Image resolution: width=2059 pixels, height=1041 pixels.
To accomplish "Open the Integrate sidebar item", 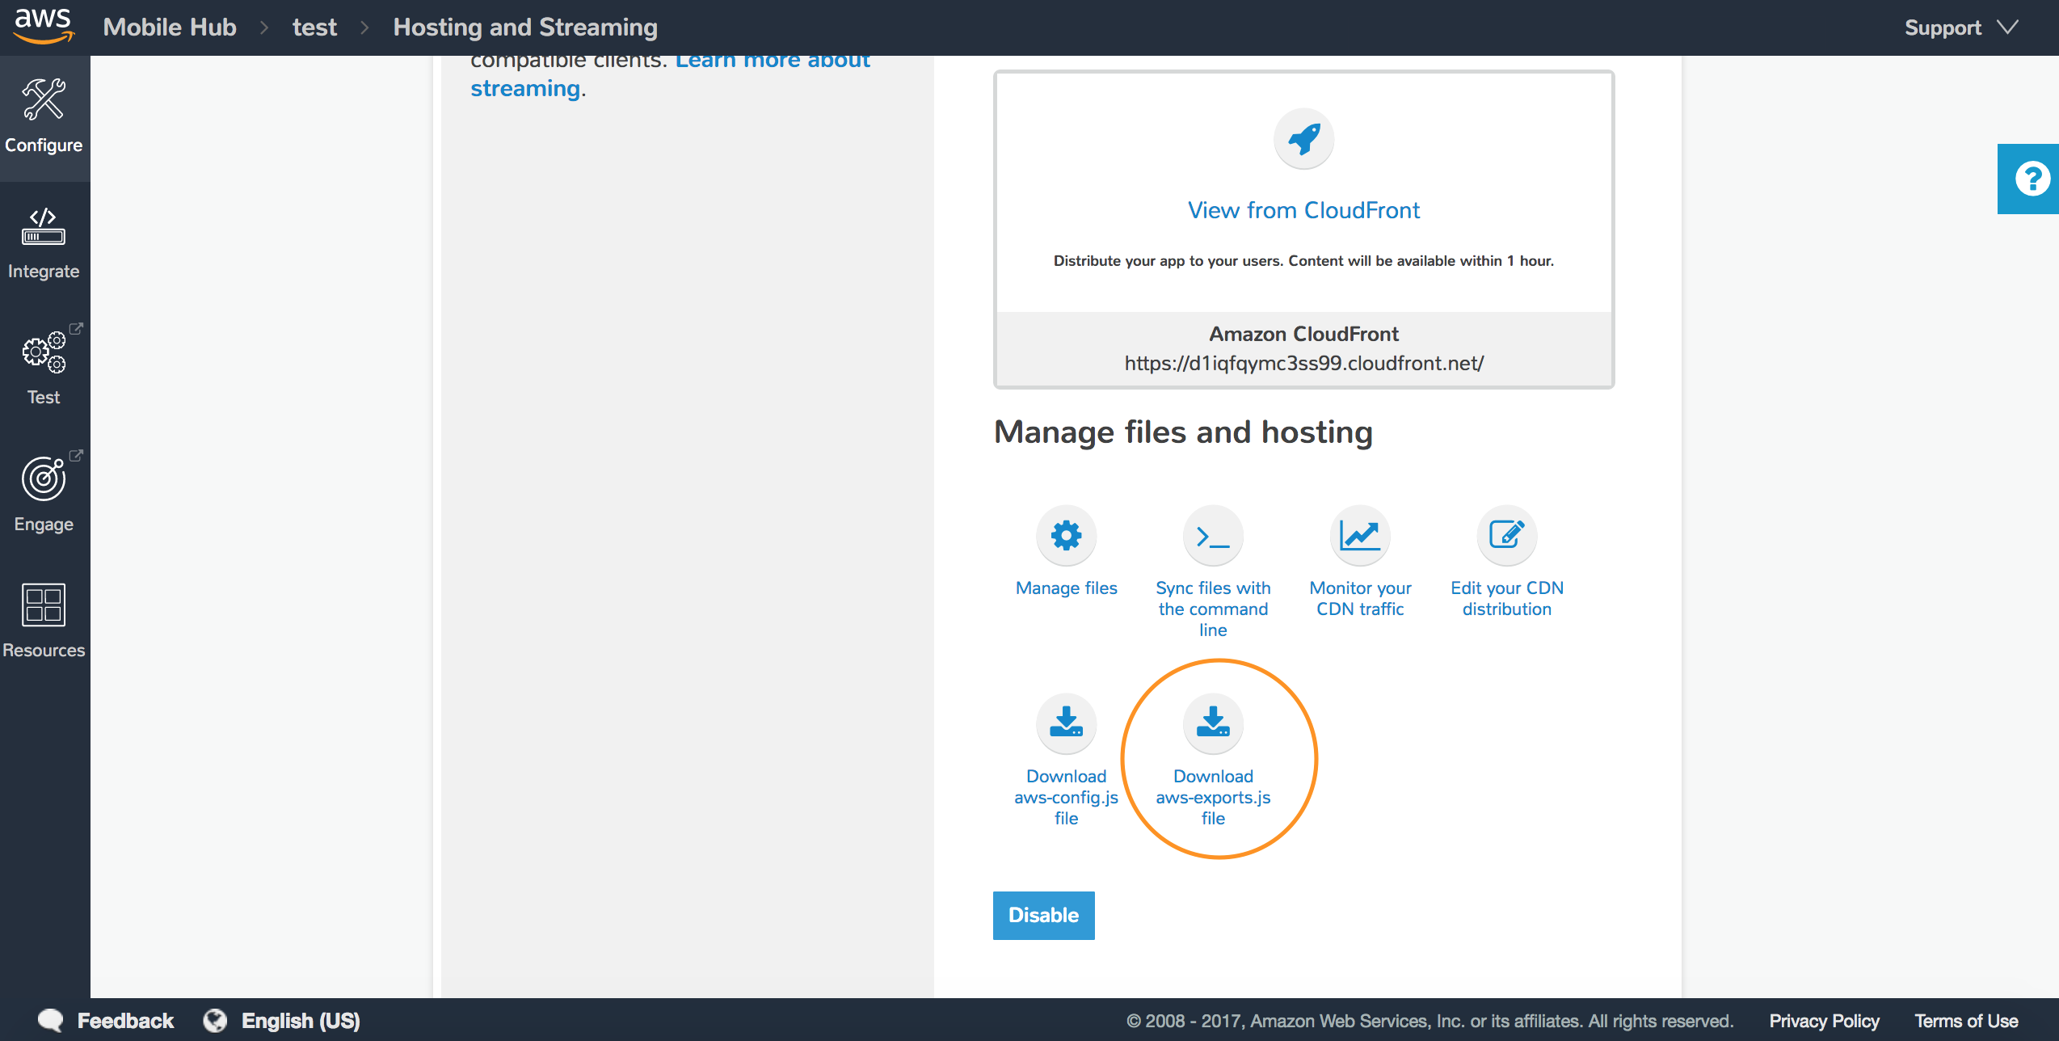I will (44, 244).
